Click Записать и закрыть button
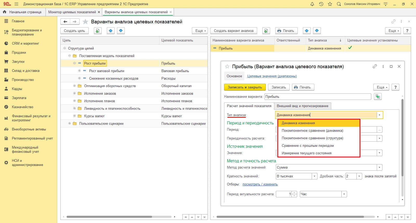This screenshot has height=223, width=416. pyautogui.click(x=245, y=87)
